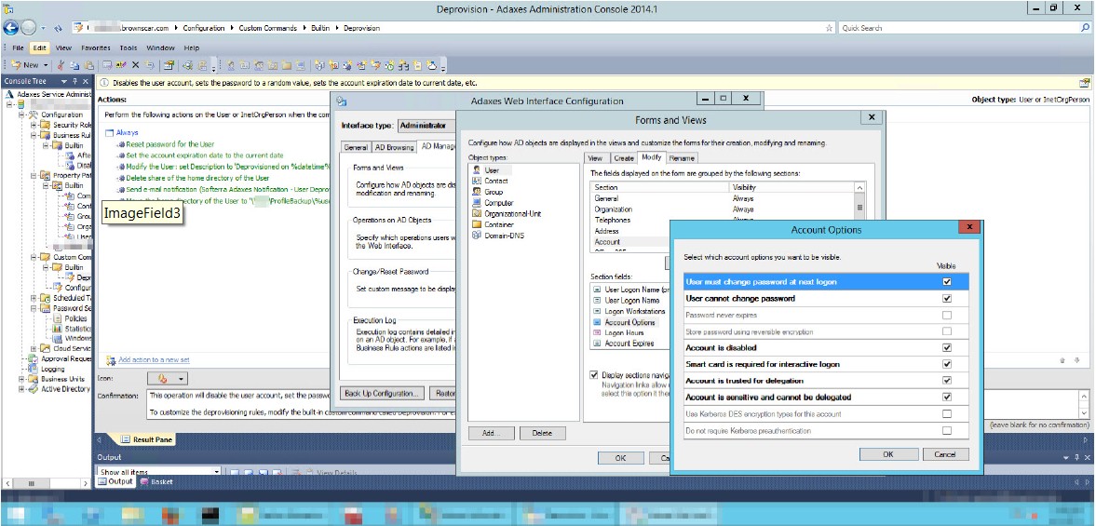Expand the Business Units tree node
Image resolution: width=1096 pixels, height=526 pixels.
[x=22, y=379]
